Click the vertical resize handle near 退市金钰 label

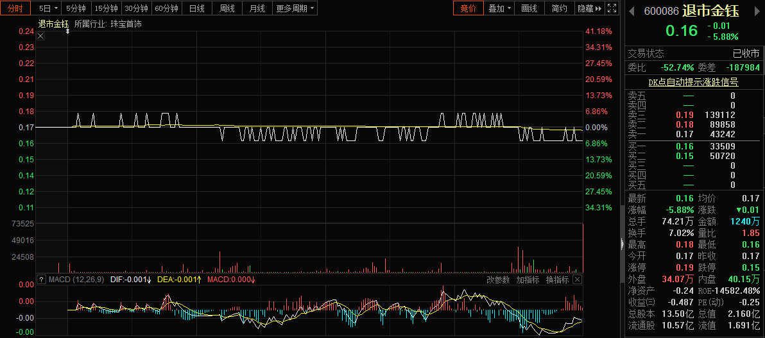point(68,31)
